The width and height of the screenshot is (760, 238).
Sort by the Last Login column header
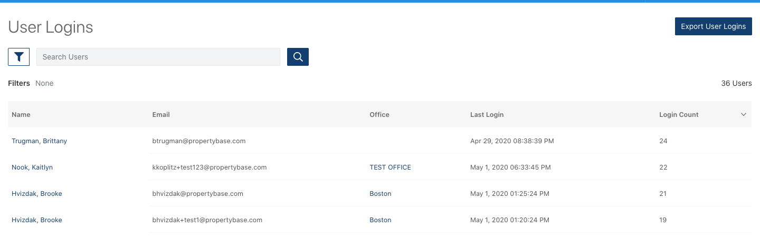(487, 115)
